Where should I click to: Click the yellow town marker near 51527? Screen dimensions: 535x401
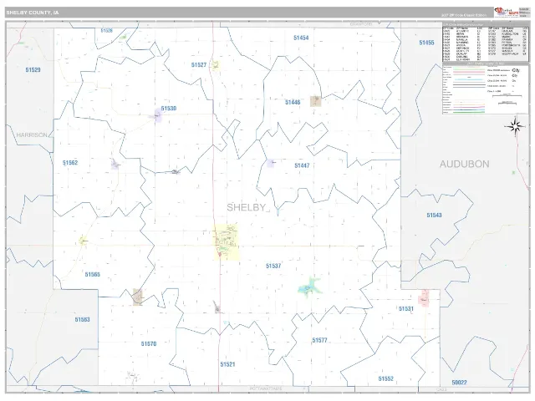pyautogui.click(x=216, y=64)
